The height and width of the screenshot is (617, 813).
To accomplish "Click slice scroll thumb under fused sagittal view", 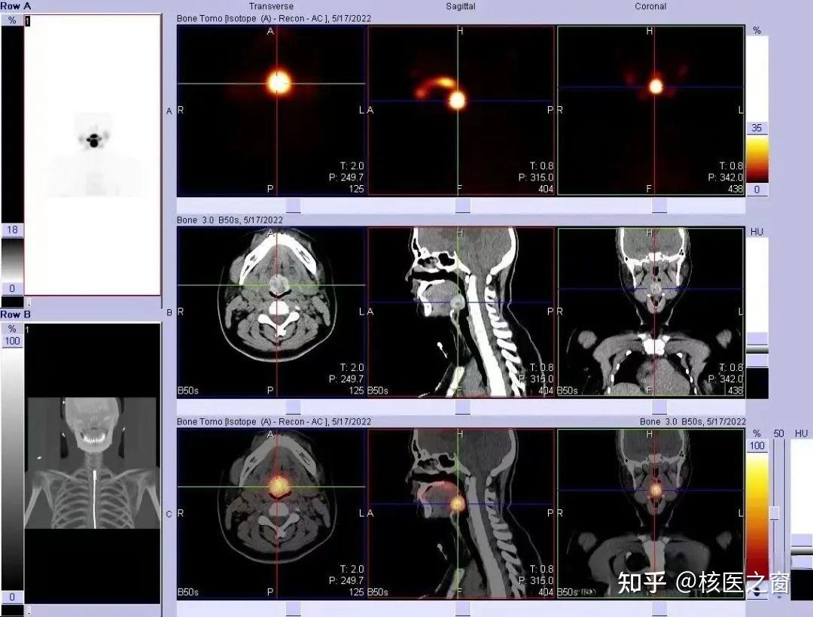I will 462,609.
